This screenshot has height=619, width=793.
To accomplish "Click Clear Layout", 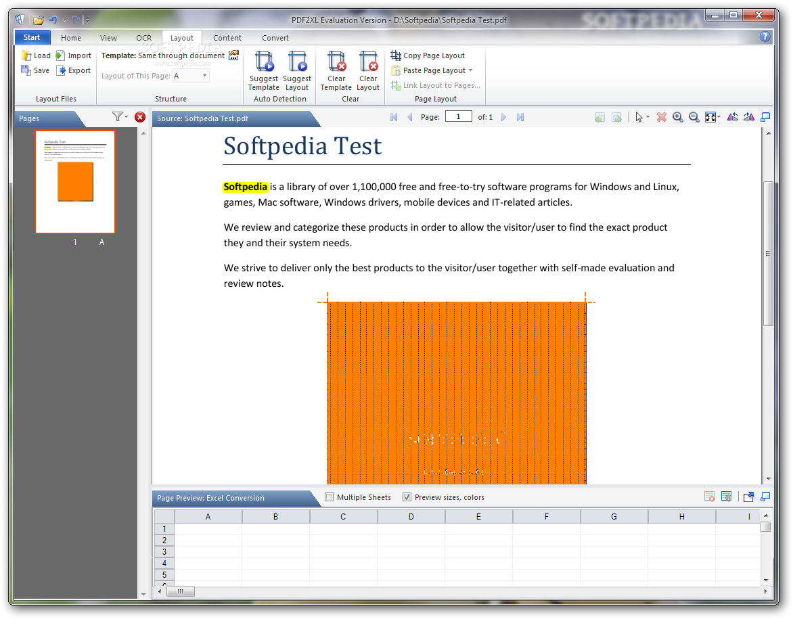I will 368,71.
